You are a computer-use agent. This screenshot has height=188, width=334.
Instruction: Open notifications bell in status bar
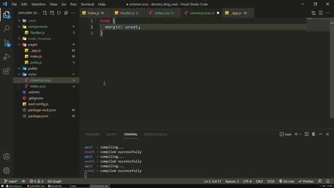pyautogui.click(x=328, y=181)
